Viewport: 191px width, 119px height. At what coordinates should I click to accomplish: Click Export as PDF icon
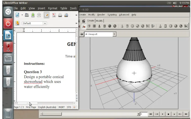(54, 15)
